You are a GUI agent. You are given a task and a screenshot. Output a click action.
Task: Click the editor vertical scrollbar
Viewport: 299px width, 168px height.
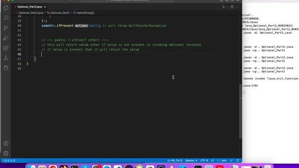pyautogui.click(x=241, y=111)
